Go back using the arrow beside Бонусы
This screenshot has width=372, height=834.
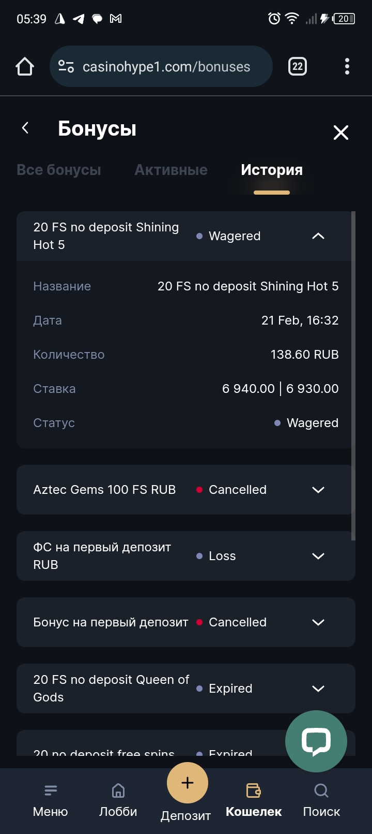point(25,128)
